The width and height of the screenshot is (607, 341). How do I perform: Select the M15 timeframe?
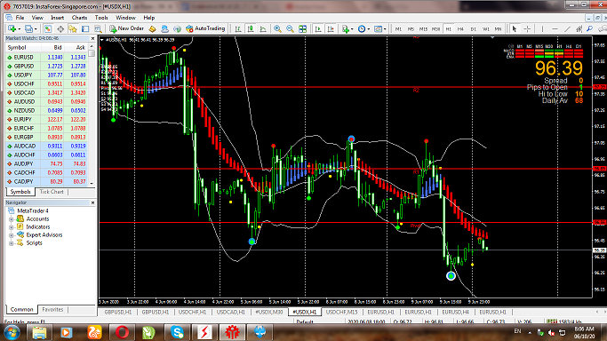coord(423,29)
